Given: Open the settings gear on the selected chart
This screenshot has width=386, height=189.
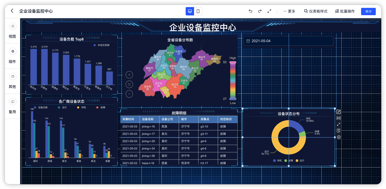Looking at the screenshot, I should (x=338, y=137).
